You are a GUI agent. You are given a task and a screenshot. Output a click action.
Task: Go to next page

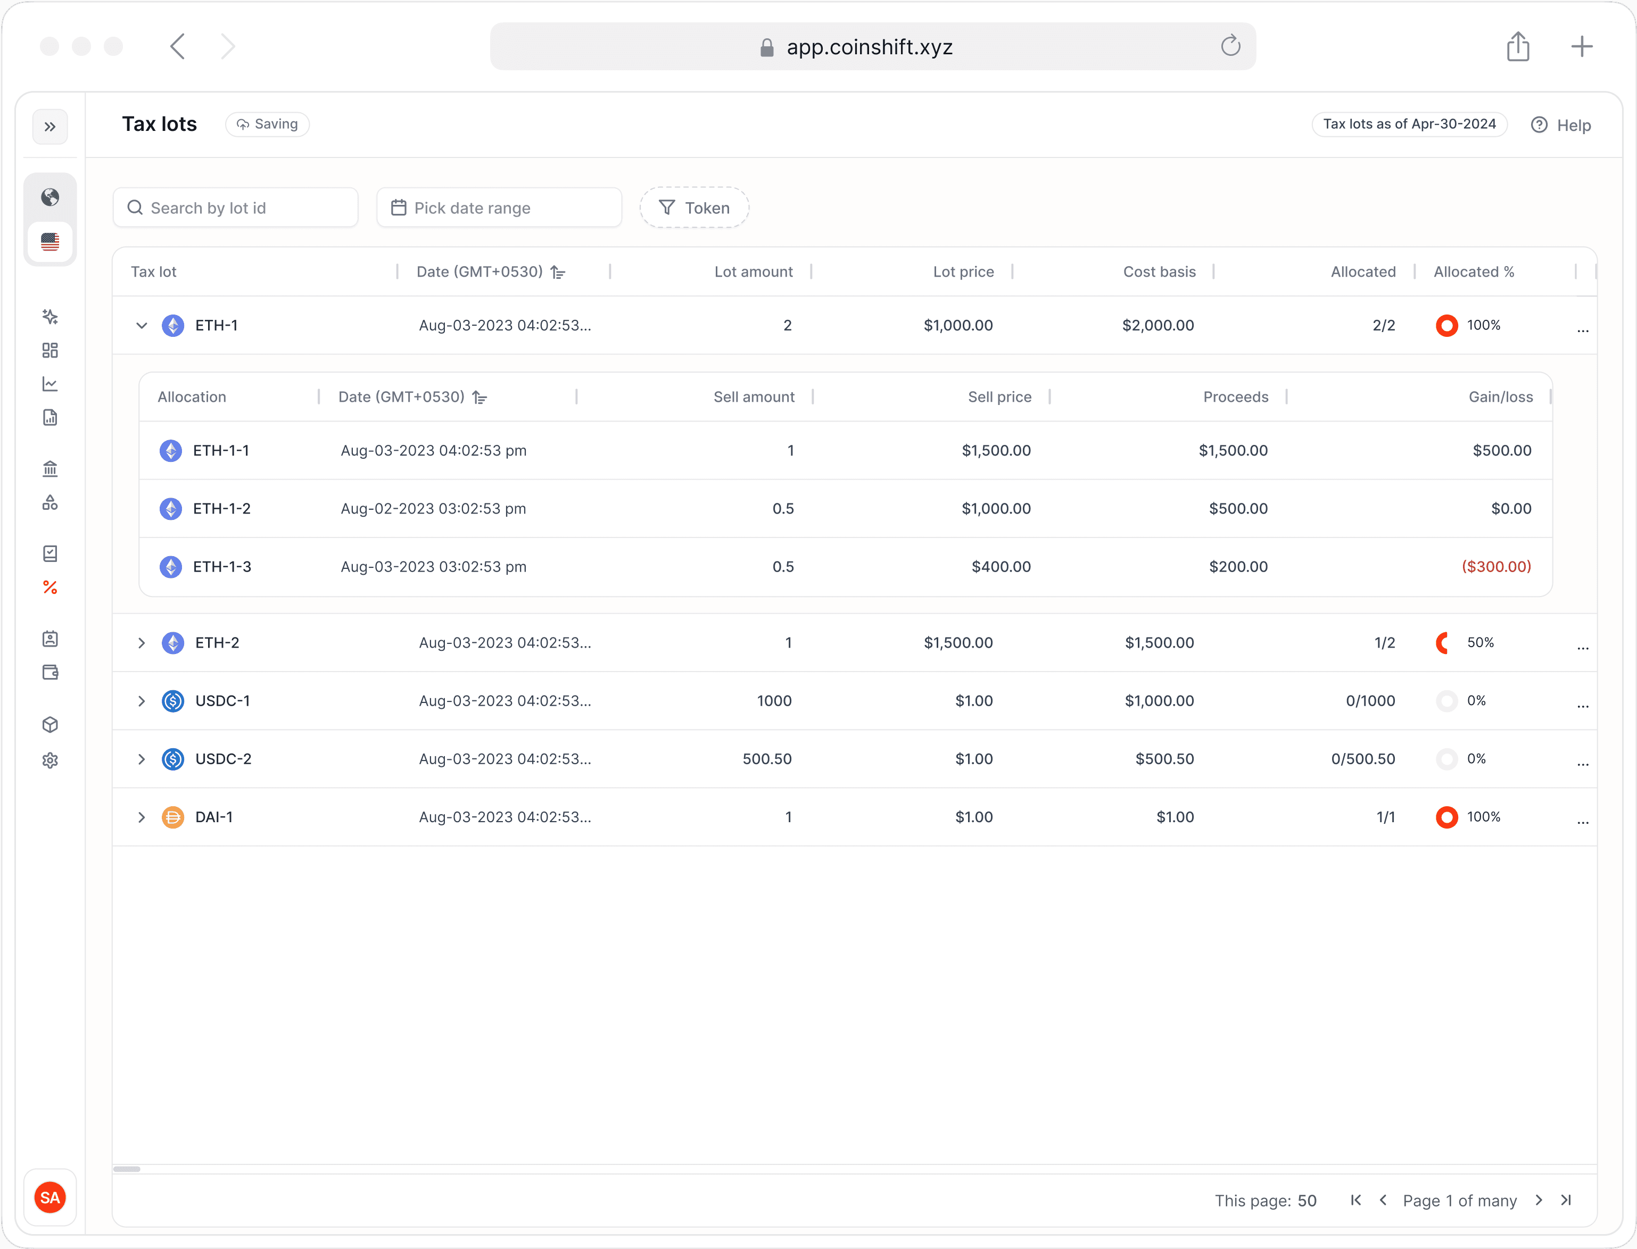click(1539, 1200)
